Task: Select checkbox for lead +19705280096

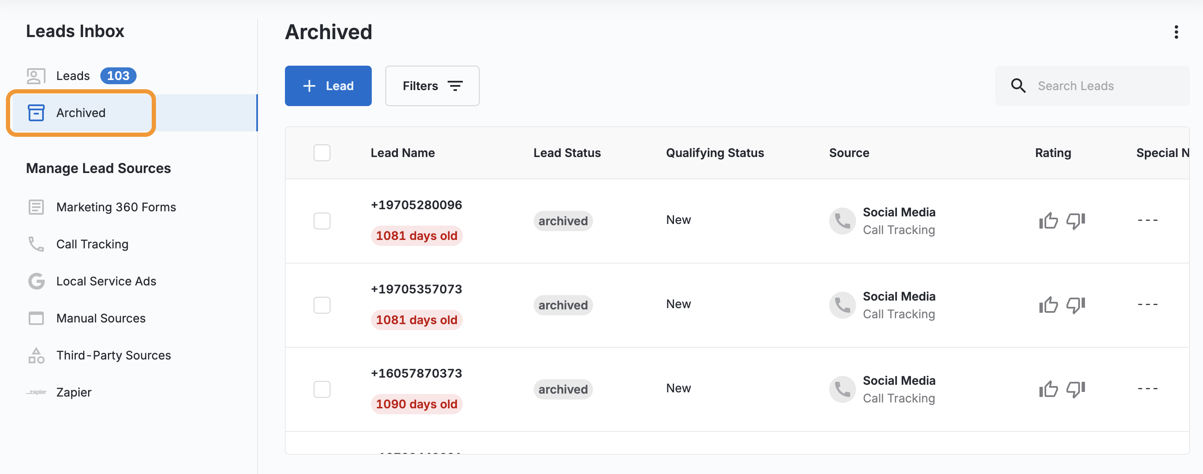Action: click(x=322, y=221)
